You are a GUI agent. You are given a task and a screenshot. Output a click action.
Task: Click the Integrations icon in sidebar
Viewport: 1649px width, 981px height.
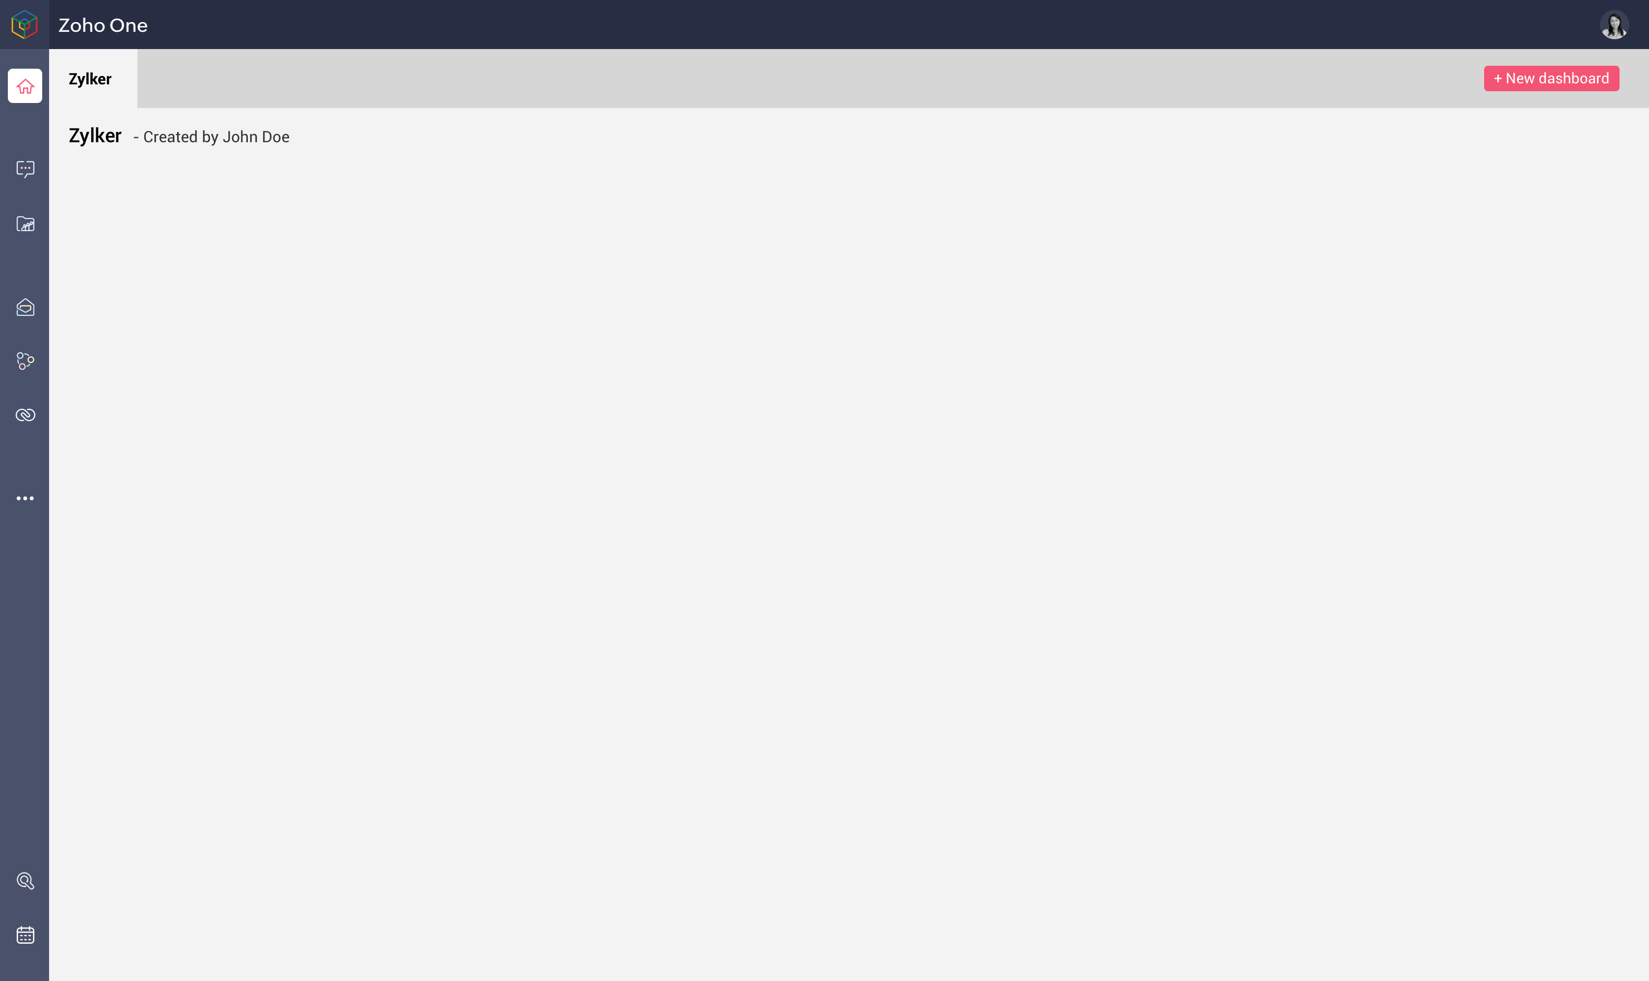[25, 414]
